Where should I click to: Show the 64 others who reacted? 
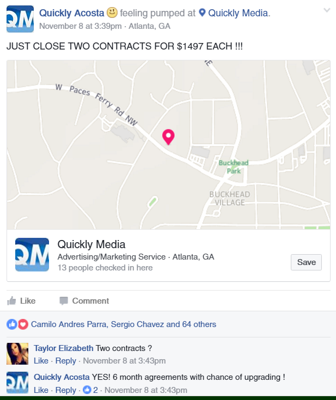click(199, 324)
